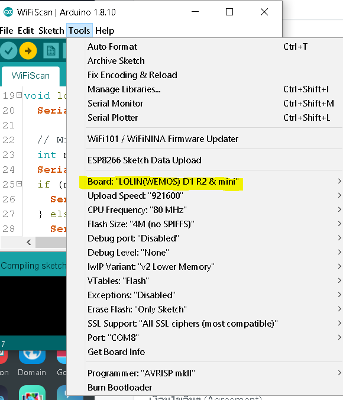Select the WiFiScan sketch tab
This screenshot has width=343, height=400.
pyautogui.click(x=31, y=76)
